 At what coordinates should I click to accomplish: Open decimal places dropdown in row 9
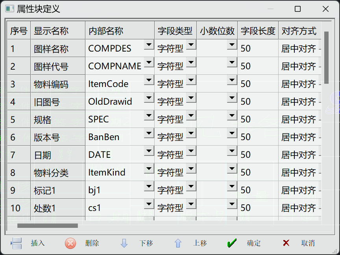pos(232,187)
